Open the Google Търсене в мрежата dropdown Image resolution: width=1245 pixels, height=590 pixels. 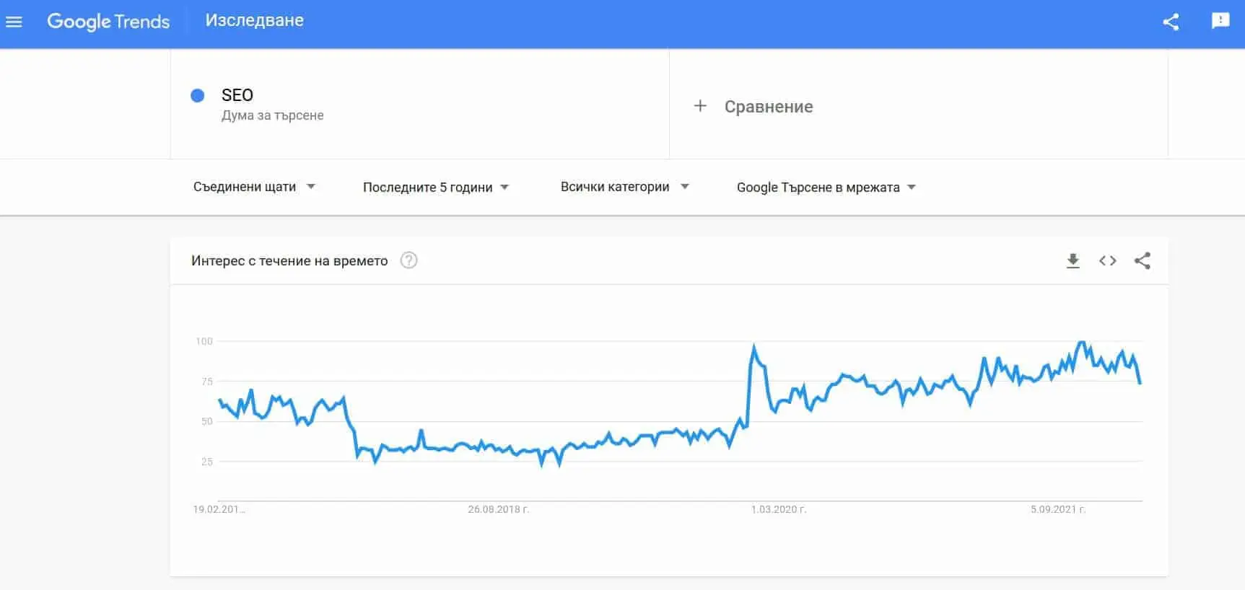click(x=826, y=187)
